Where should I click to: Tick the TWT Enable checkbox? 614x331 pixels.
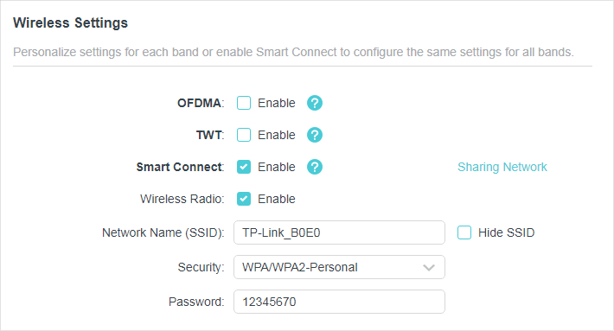(244, 135)
